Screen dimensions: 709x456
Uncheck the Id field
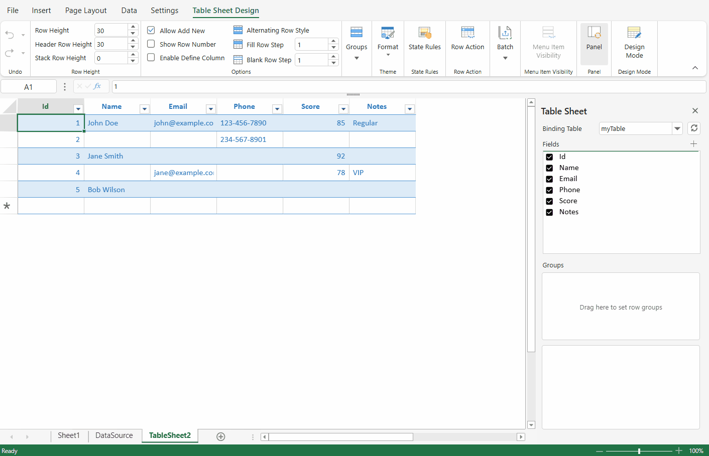(x=549, y=157)
